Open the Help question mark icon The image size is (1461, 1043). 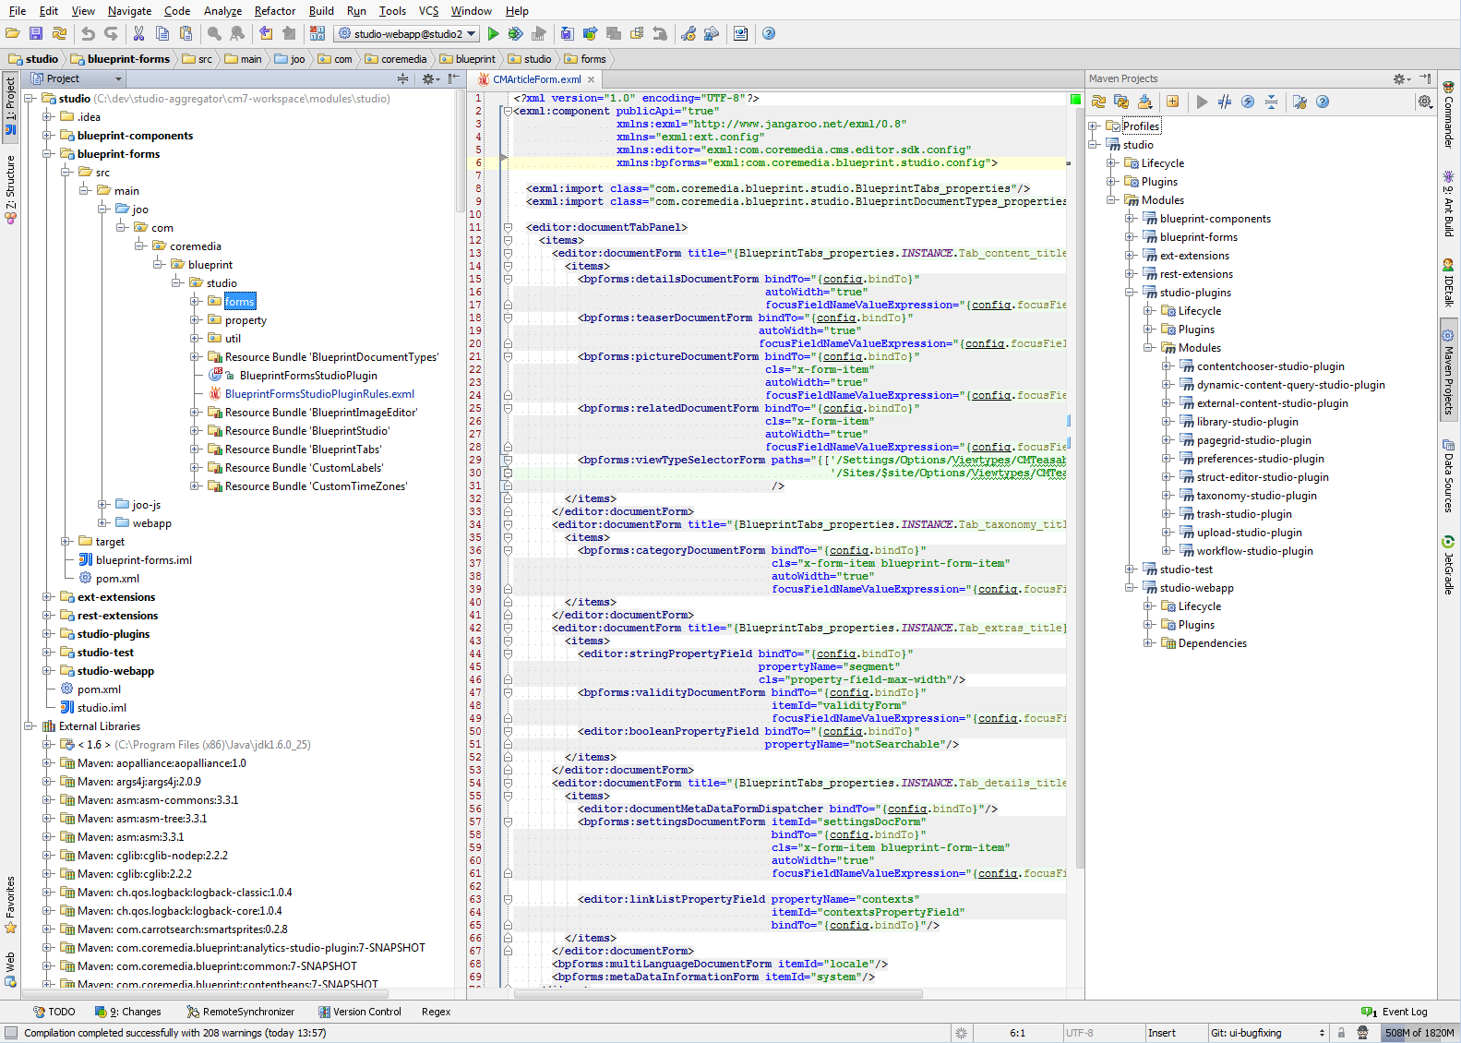coord(769,34)
